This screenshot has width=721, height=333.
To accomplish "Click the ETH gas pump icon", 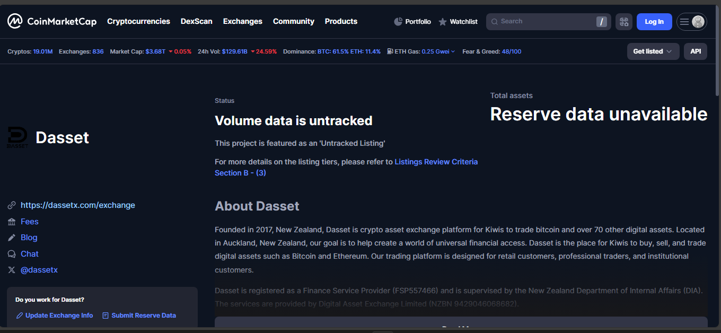I will click(390, 51).
